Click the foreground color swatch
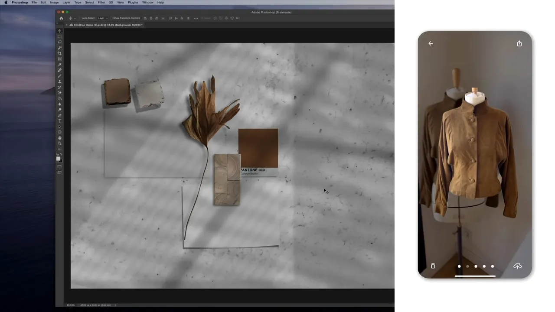The image size is (555, 312). [x=58, y=159]
